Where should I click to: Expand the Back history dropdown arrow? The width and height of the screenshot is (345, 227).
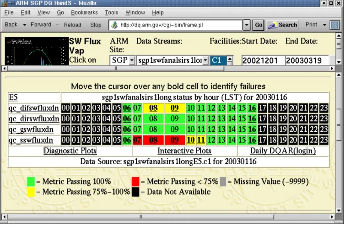click(24, 25)
